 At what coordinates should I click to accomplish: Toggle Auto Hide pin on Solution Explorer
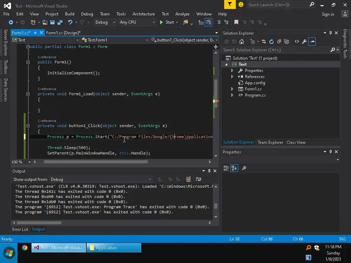click(x=331, y=33)
